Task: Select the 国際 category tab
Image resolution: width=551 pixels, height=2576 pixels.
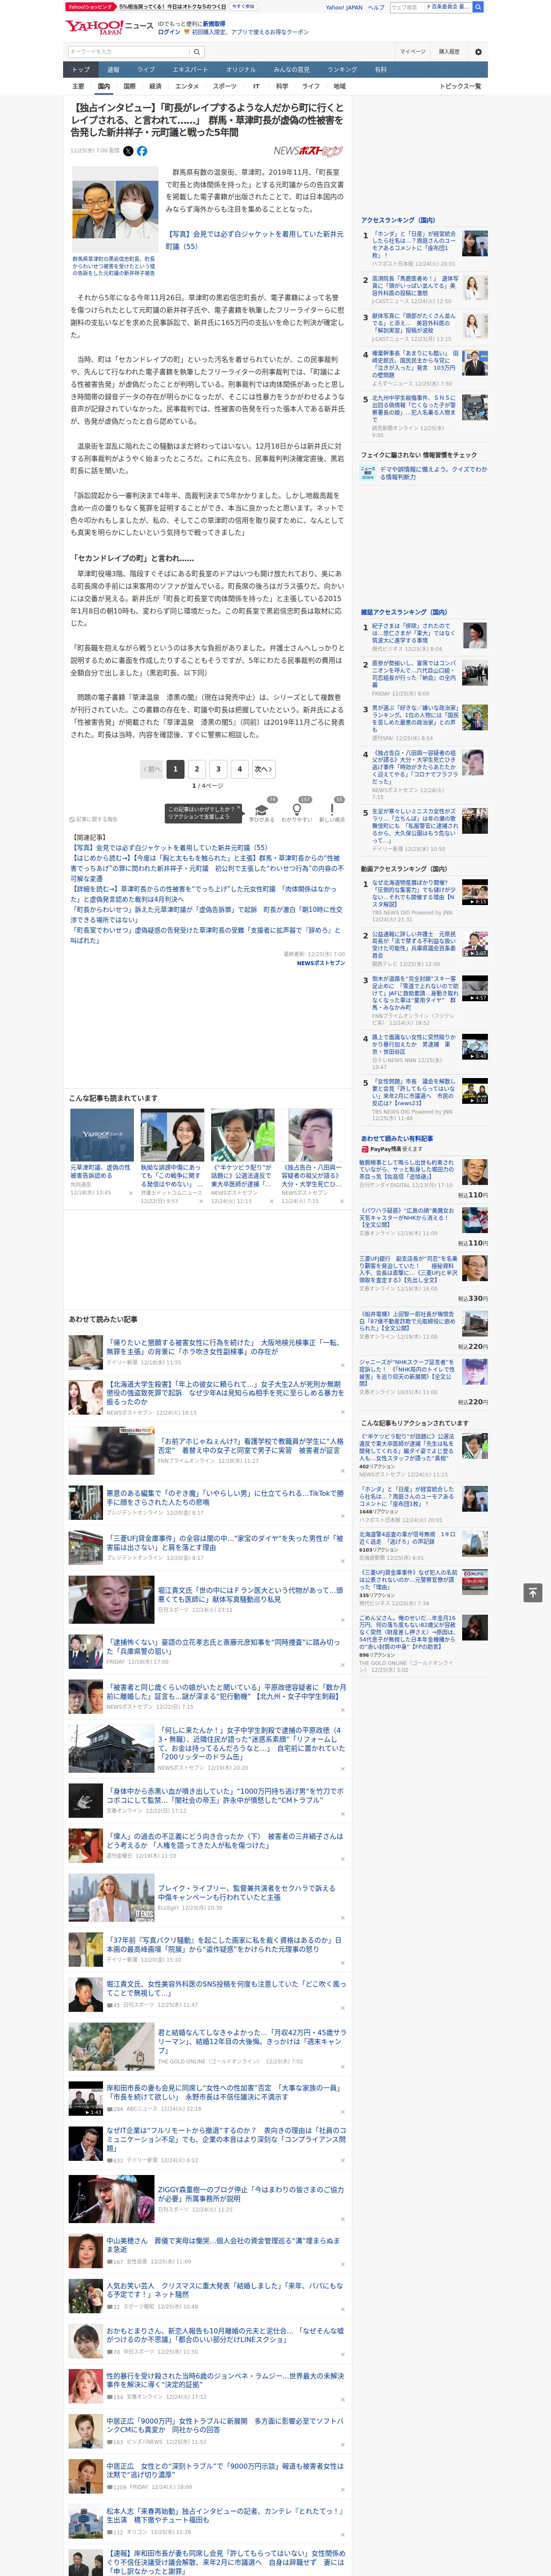Action: pyautogui.click(x=129, y=86)
